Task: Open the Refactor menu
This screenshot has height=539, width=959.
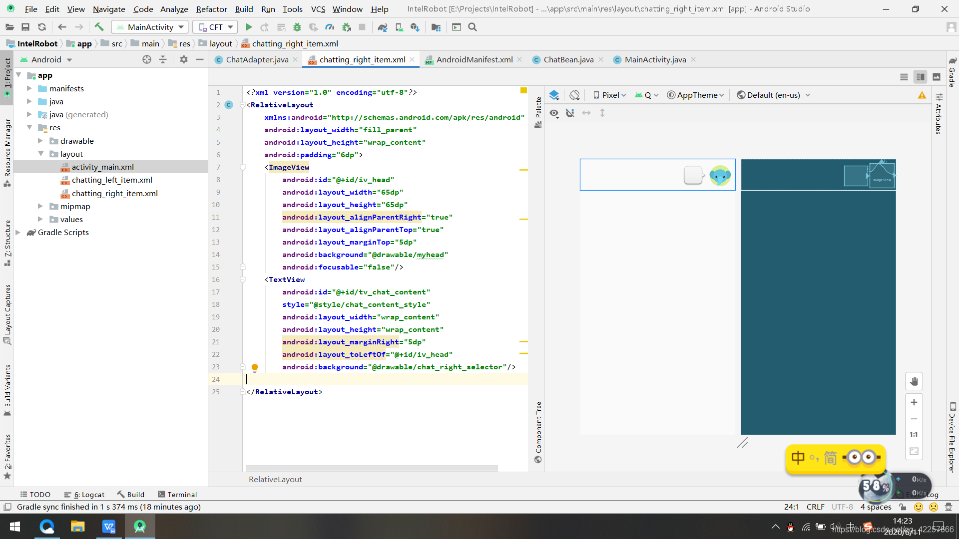Action: coord(211,9)
